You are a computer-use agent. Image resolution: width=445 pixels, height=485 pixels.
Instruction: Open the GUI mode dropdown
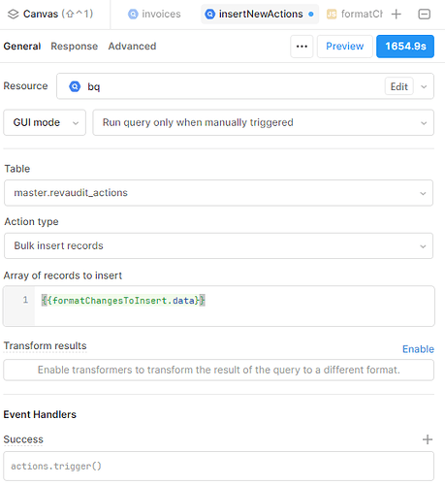(45, 122)
